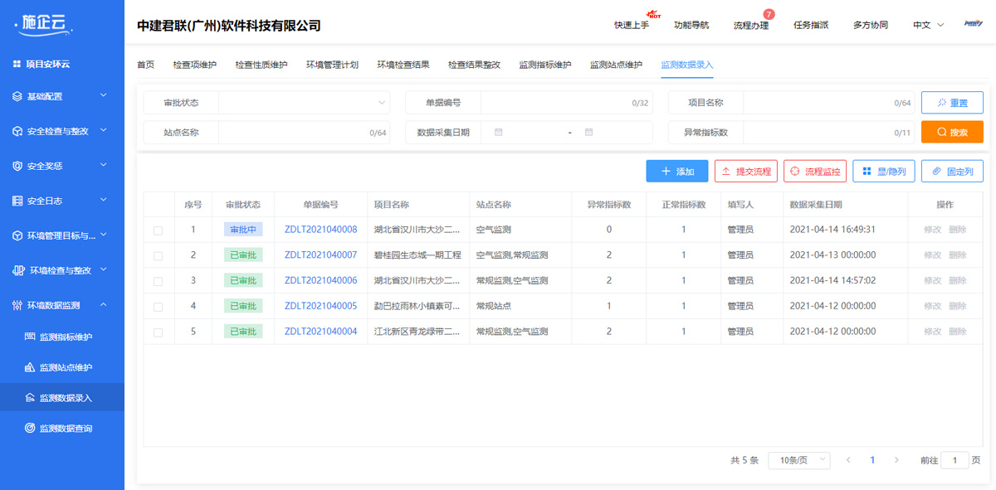This screenshot has height=490, width=996.
Task: Open the 审批状态 dropdown
Action: click(x=304, y=103)
